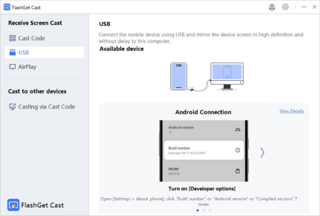Open the user account profile icon
This screenshot has height=216, width=320.
[x=272, y=7]
